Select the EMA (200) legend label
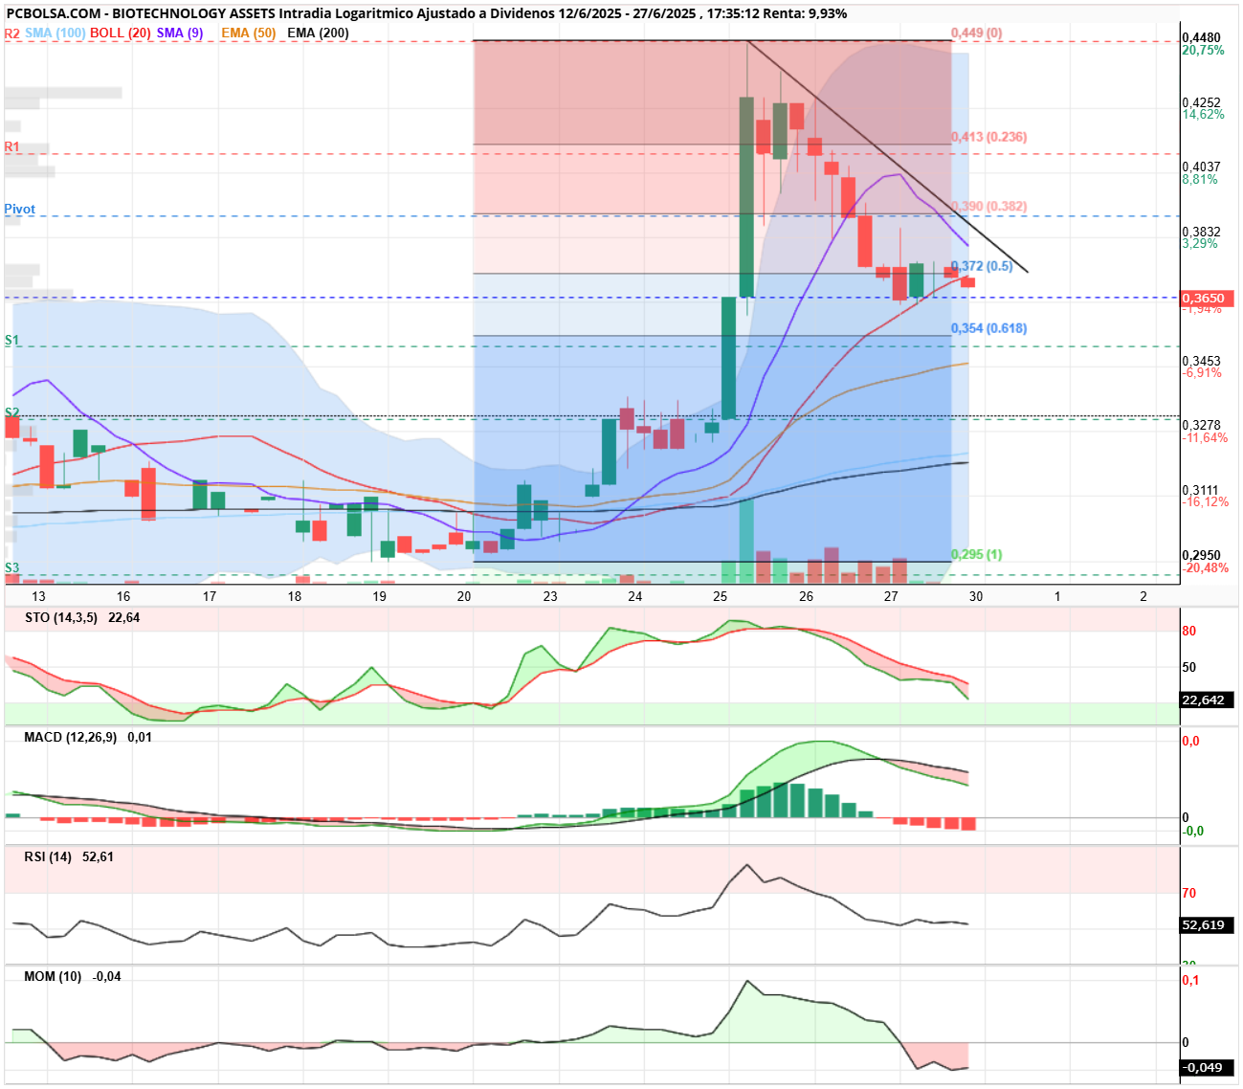Screen dimensions: 1243x1089 (x=318, y=33)
